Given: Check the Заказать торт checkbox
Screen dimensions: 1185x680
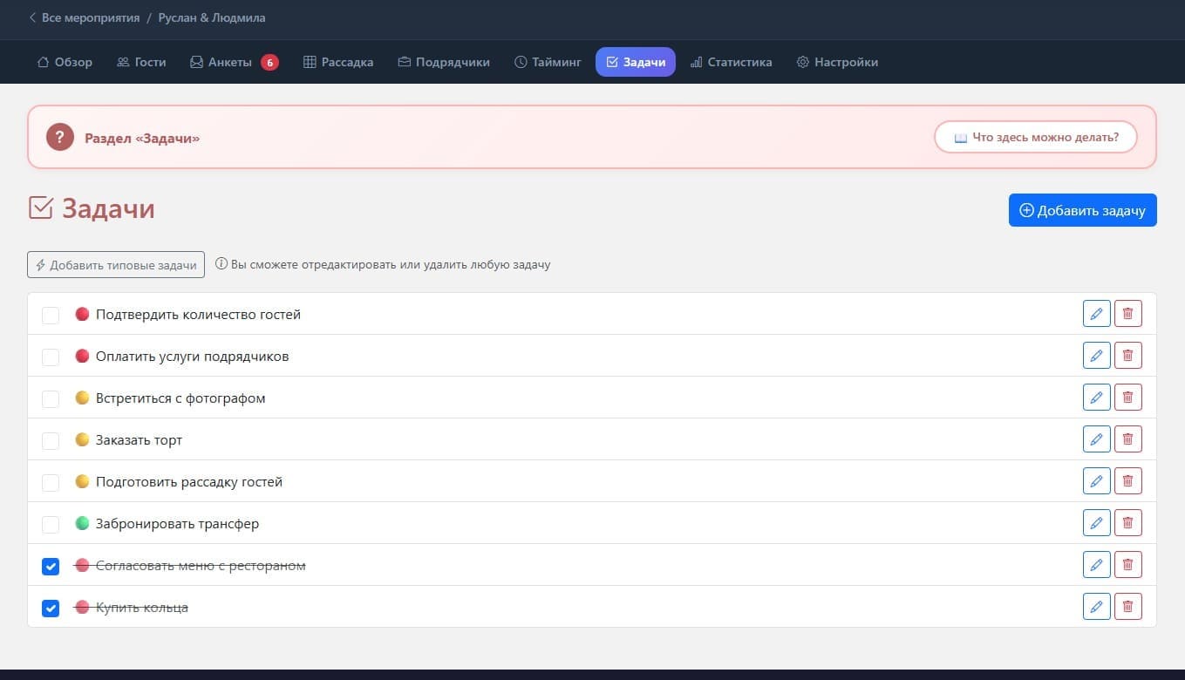Looking at the screenshot, I should [51, 440].
